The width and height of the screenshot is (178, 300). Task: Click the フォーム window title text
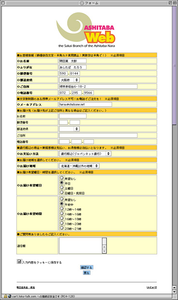pos(92,3)
